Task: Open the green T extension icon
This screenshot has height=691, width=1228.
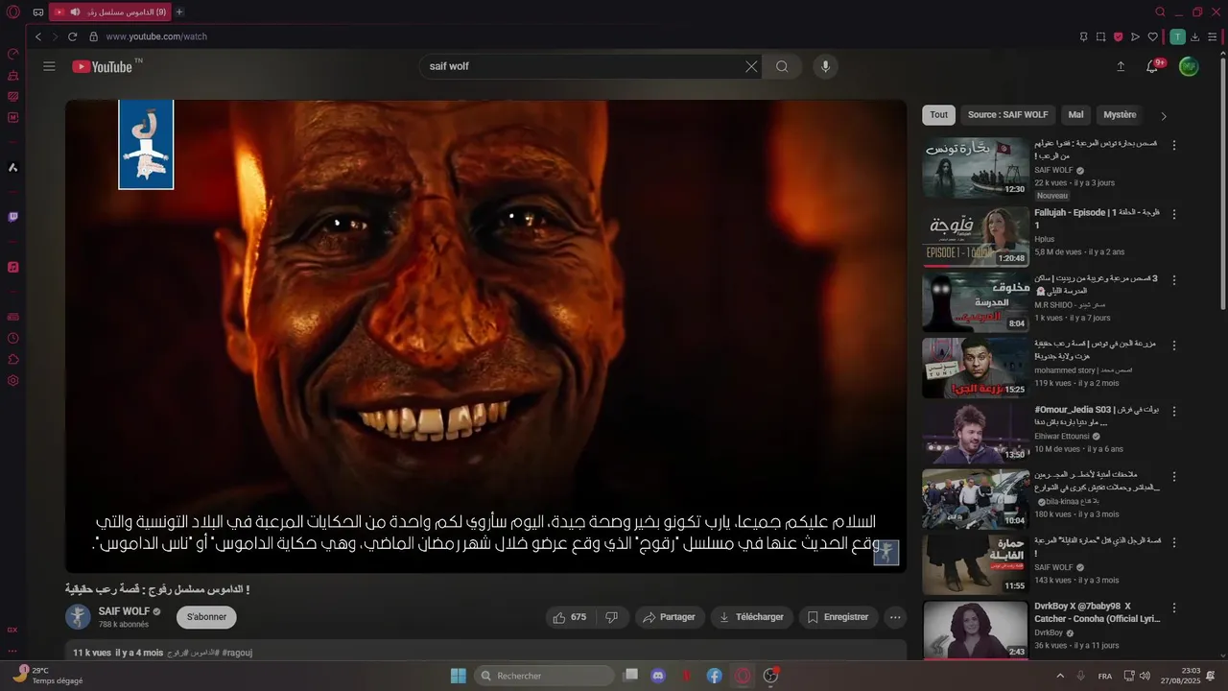Action: click(1177, 36)
